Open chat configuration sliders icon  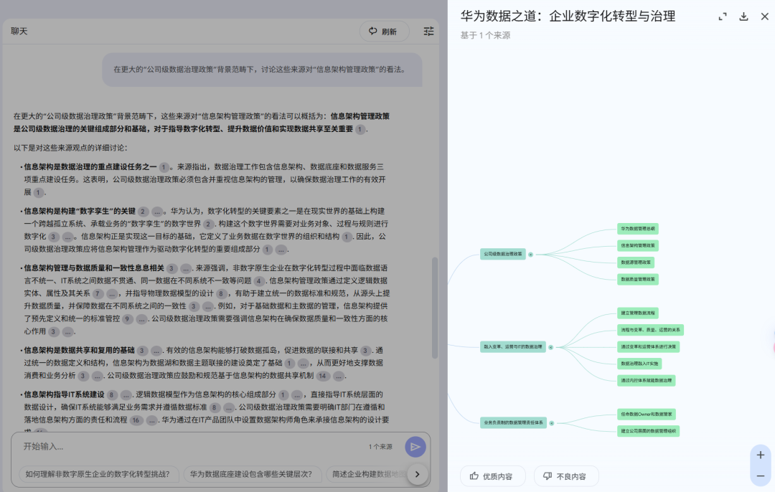click(x=428, y=31)
